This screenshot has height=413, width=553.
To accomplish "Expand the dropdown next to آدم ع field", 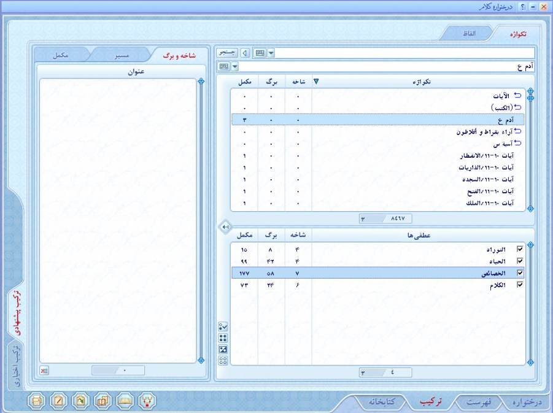I will 234,66.
